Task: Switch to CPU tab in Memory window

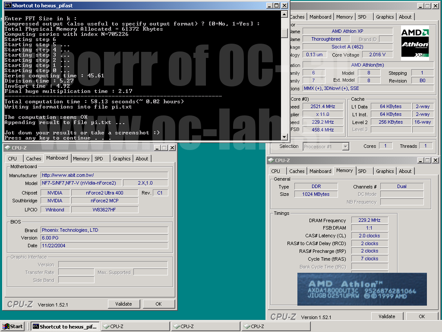Action: (x=276, y=171)
